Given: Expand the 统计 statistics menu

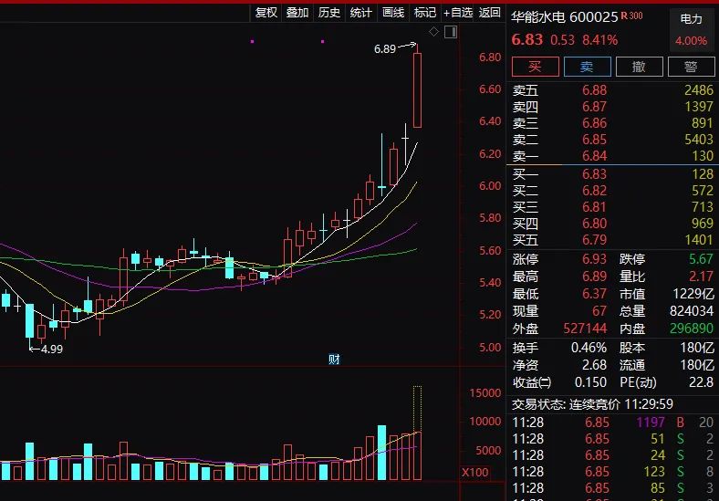Looking at the screenshot, I should pos(361,12).
